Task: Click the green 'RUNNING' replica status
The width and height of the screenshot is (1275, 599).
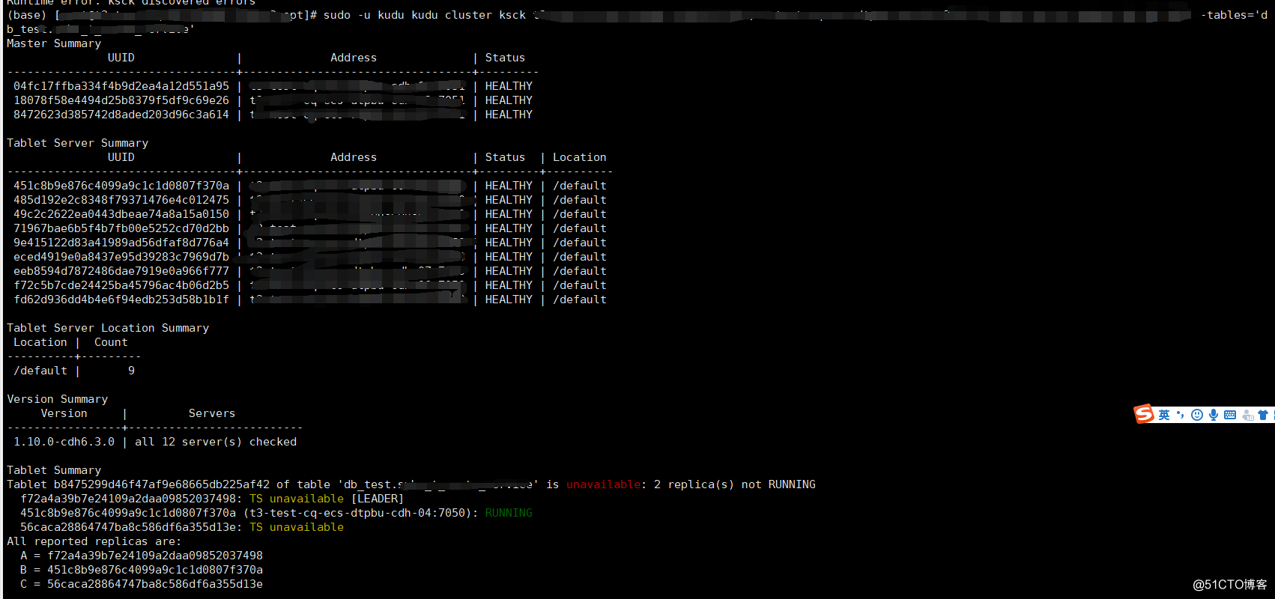Action: point(509,513)
